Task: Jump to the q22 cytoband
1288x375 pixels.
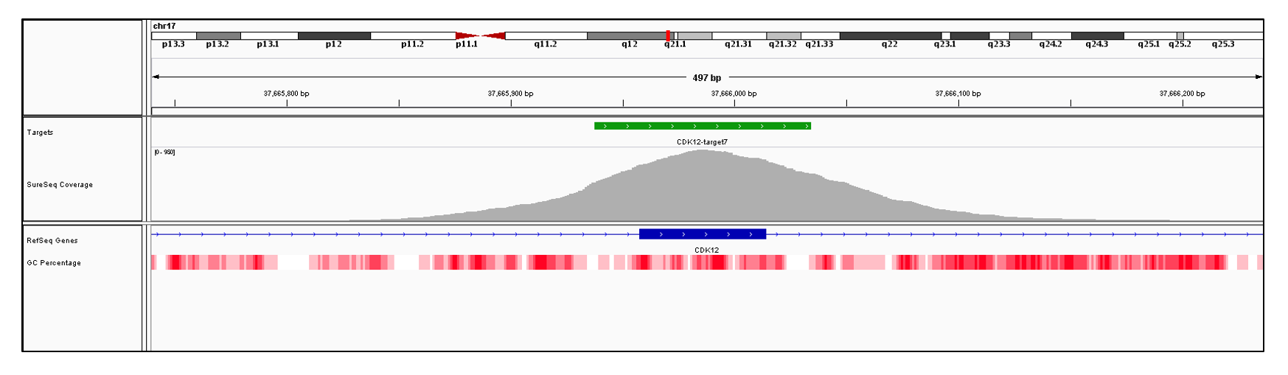Action: 890,35
